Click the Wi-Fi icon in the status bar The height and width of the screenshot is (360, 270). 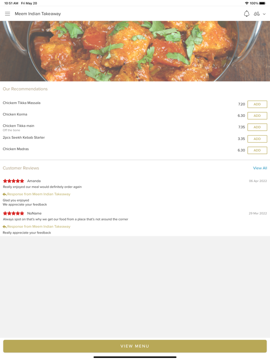(x=246, y=3)
